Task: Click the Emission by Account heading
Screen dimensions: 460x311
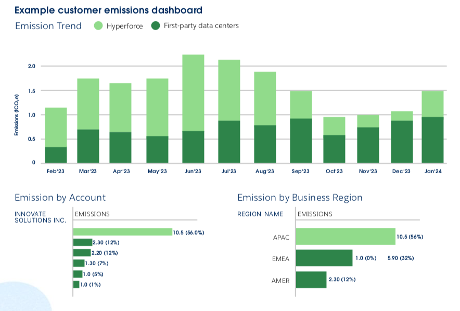Action: pyautogui.click(x=60, y=198)
